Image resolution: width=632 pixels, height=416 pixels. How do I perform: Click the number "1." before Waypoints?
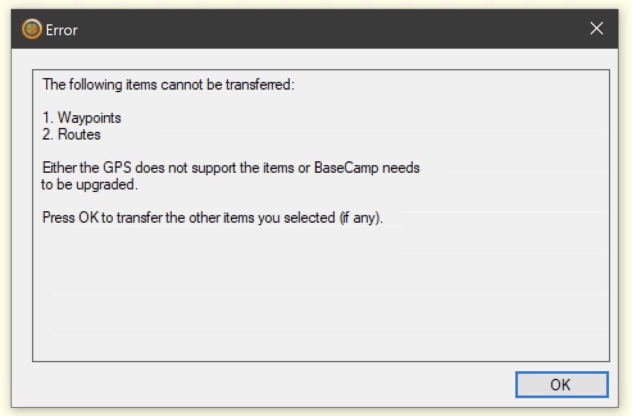(47, 118)
